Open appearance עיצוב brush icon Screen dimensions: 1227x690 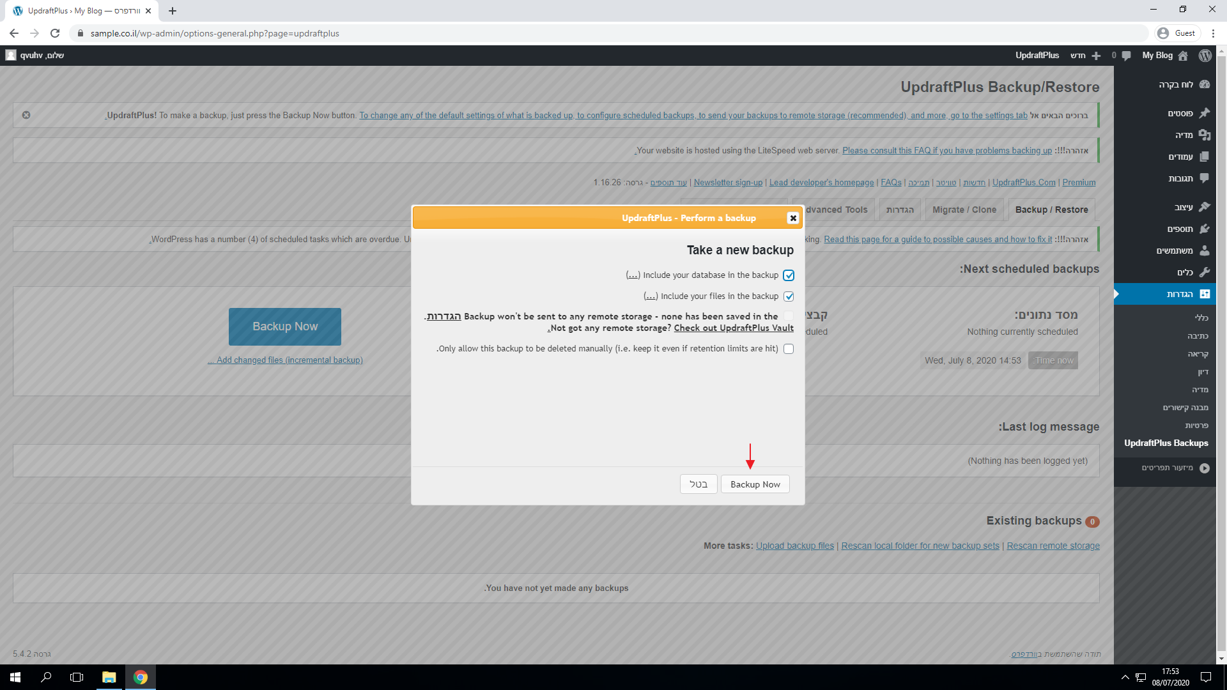tap(1205, 207)
